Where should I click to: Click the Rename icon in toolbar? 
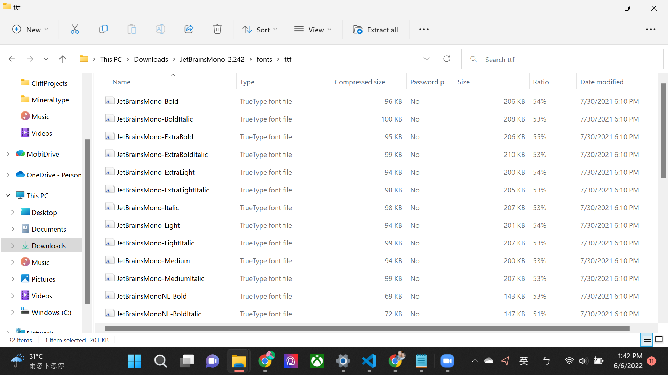160,29
